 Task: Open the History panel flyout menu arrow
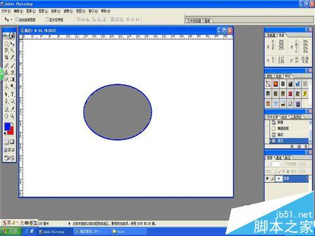tap(310, 116)
